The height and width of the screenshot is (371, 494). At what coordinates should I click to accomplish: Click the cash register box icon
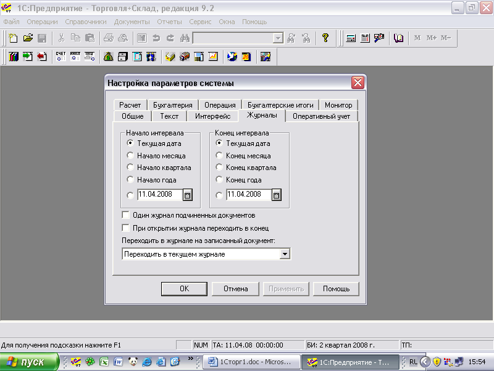pyautogui.click(x=122, y=57)
